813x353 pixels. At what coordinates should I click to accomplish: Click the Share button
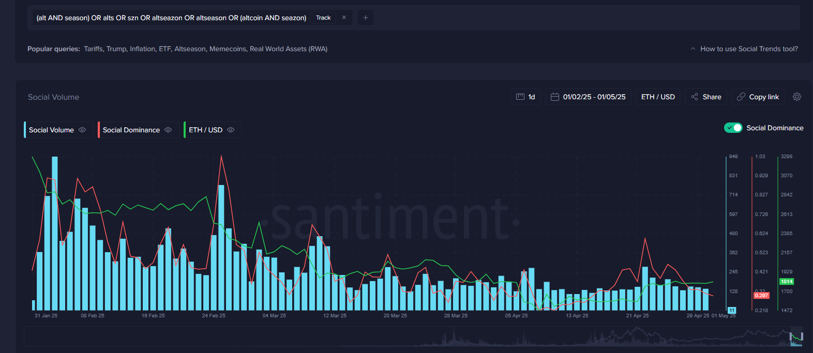tap(706, 97)
